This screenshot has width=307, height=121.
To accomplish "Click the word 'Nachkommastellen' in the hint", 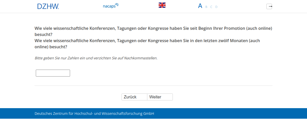I will tap(140, 58).
